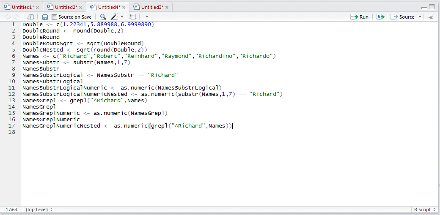Click the R file icon on Untitled3 tab
Screen dimensions: 440x215
coord(136,7)
